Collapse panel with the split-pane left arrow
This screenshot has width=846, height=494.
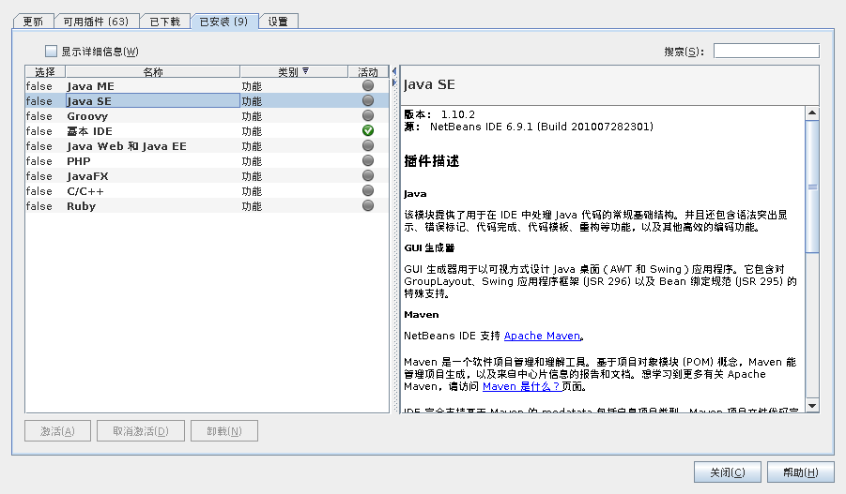pyautogui.click(x=393, y=71)
